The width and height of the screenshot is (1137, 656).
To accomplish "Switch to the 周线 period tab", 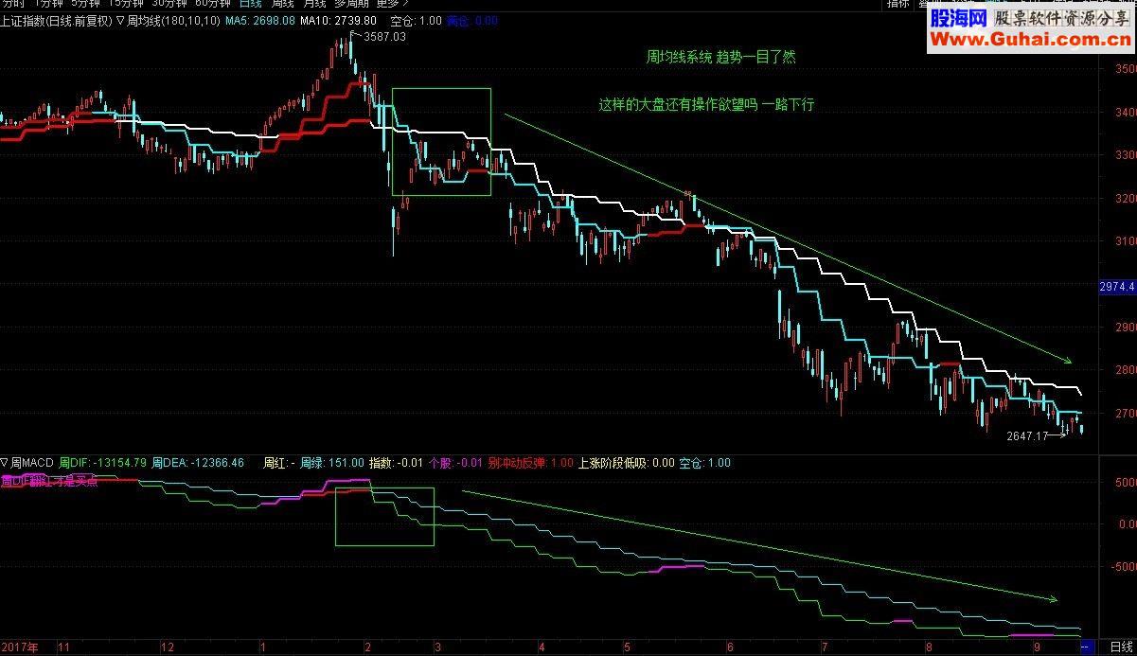I will [x=283, y=4].
